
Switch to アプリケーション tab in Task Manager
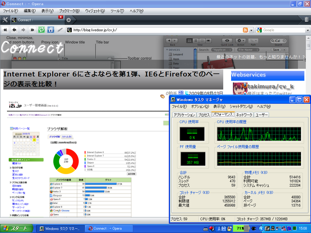184,115
